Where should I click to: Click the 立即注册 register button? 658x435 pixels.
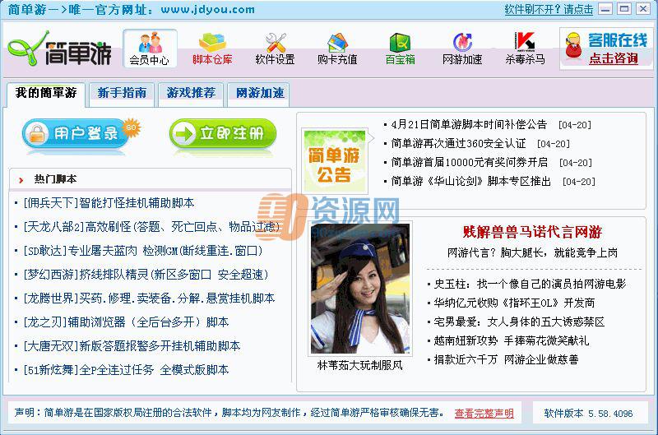(223, 133)
